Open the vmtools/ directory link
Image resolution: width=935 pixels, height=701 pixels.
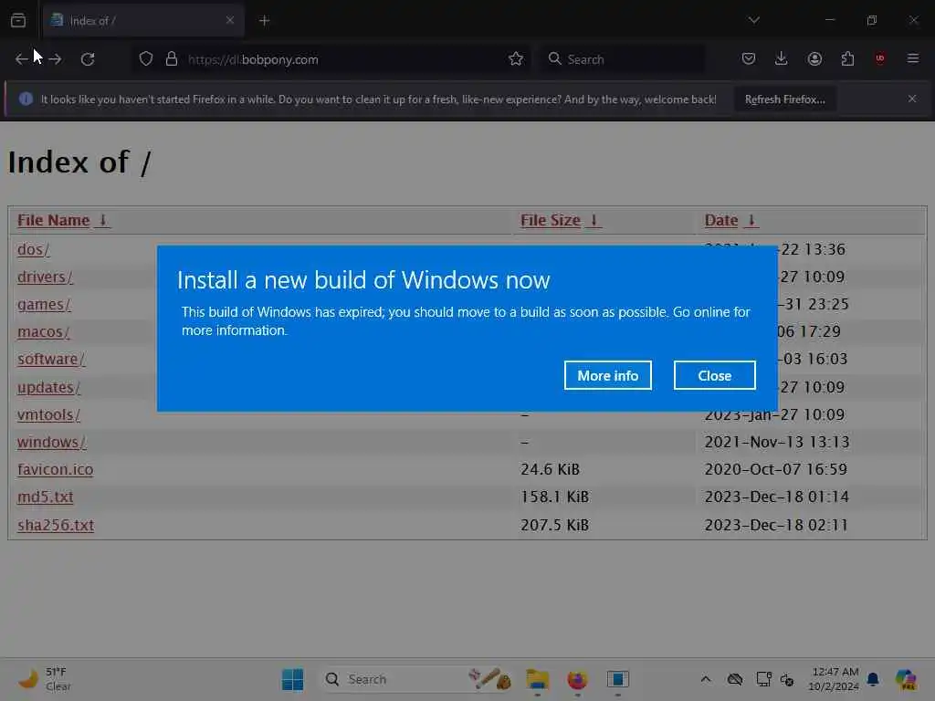coord(49,415)
